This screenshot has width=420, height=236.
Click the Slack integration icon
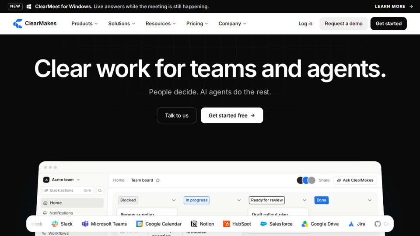(55, 224)
